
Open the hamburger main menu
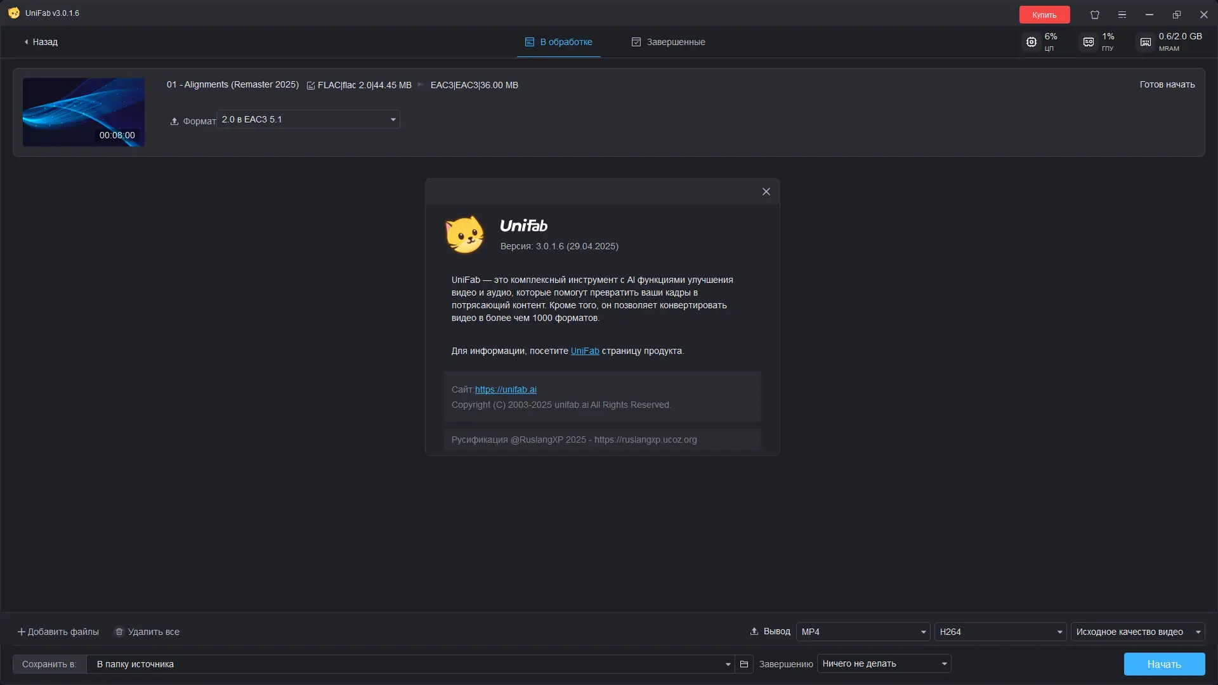click(x=1122, y=15)
